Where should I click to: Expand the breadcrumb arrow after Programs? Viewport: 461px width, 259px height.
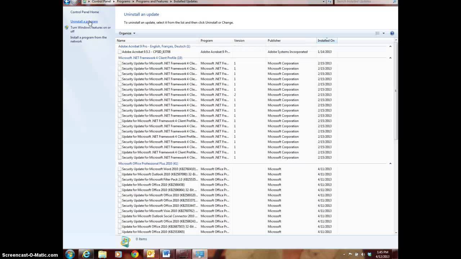(133, 1)
